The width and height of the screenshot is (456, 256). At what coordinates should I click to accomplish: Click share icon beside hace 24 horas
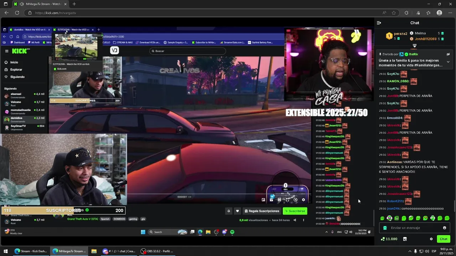[x=295, y=220]
